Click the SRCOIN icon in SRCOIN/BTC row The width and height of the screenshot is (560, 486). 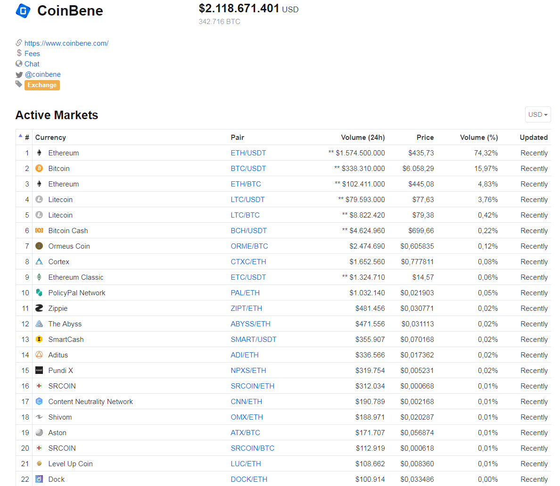click(39, 448)
